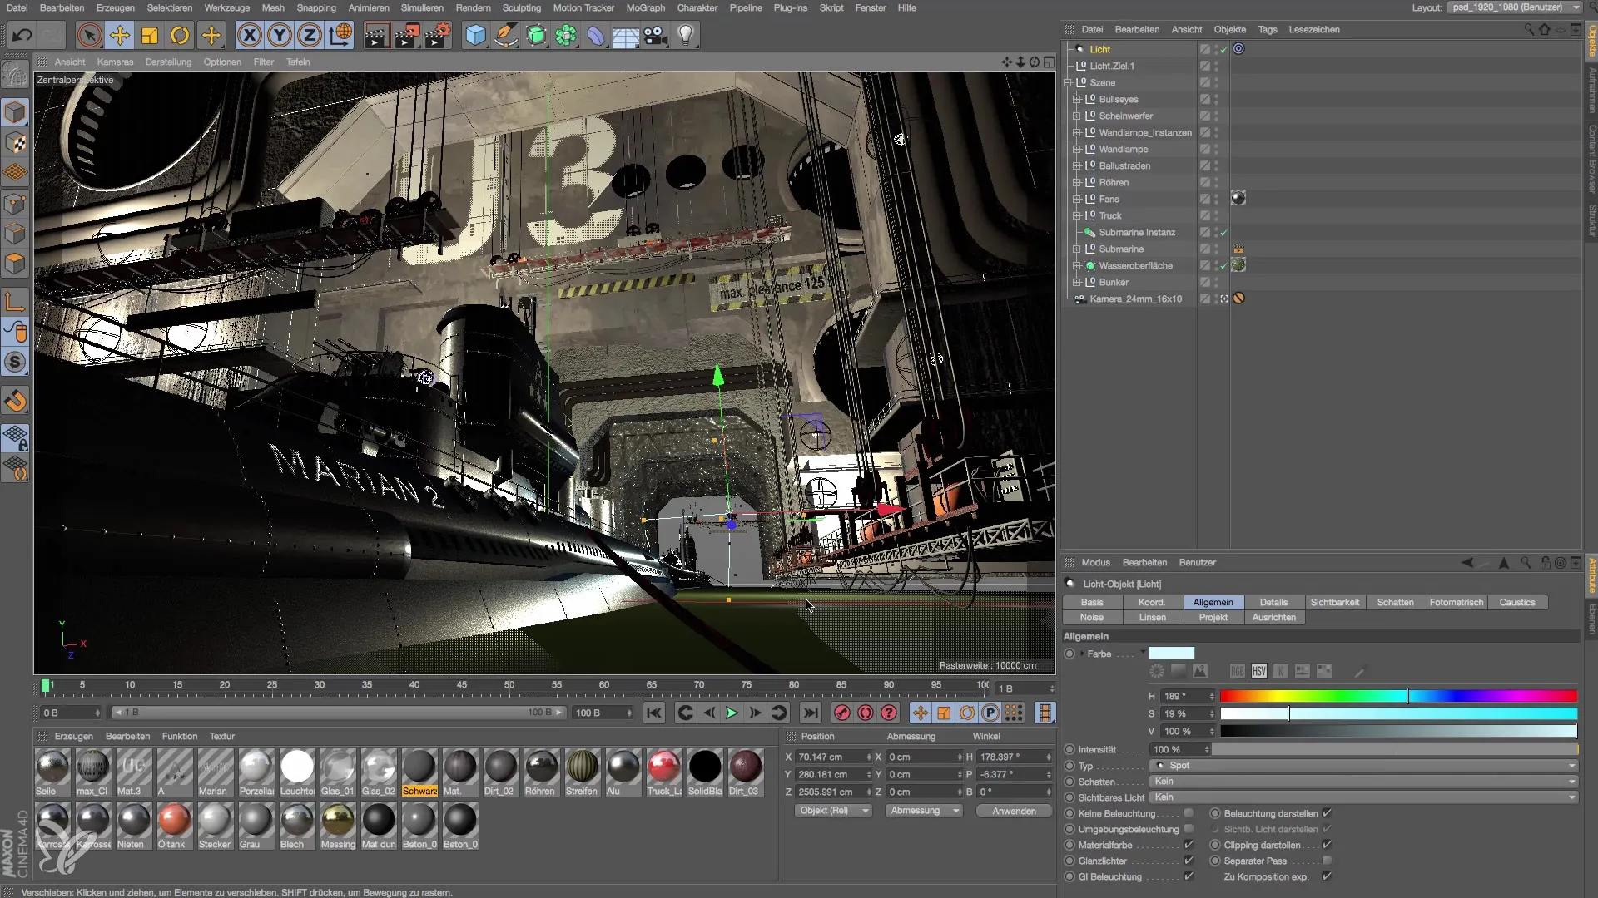Expand the Truck object group

(x=1076, y=216)
